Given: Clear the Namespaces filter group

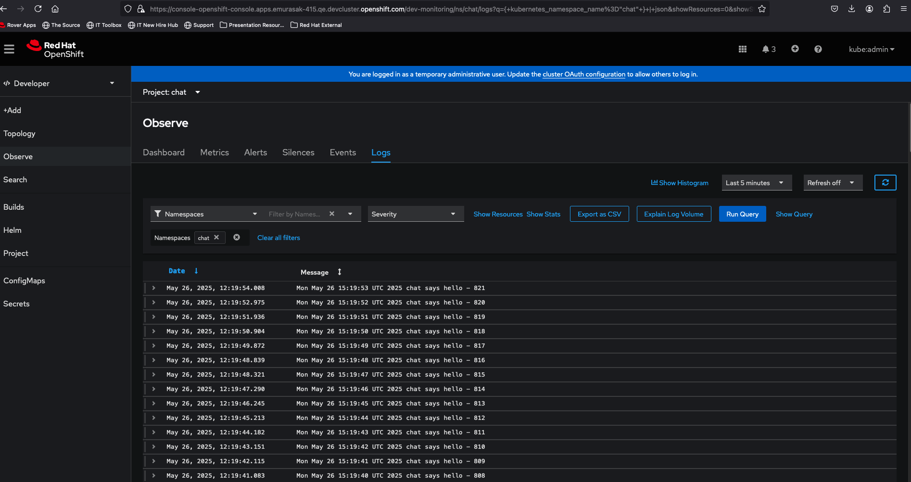Looking at the screenshot, I should point(237,238).
